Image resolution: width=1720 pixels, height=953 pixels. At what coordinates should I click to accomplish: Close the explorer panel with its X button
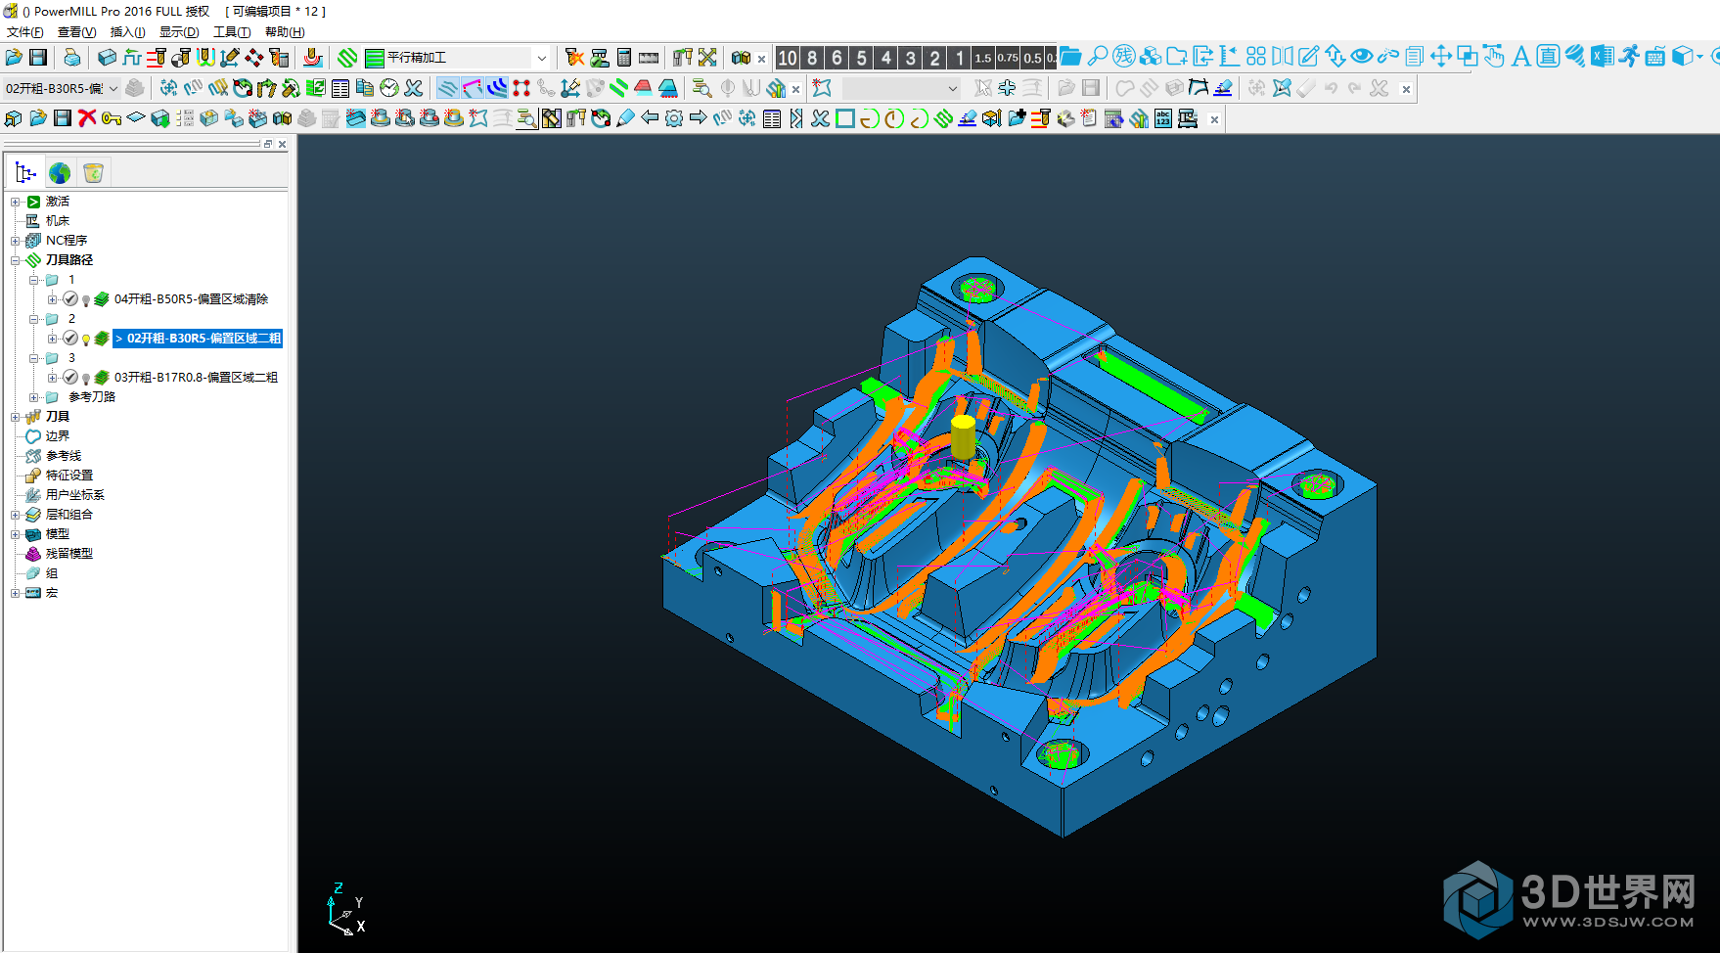pyautogui.click(x=282, y=144)
